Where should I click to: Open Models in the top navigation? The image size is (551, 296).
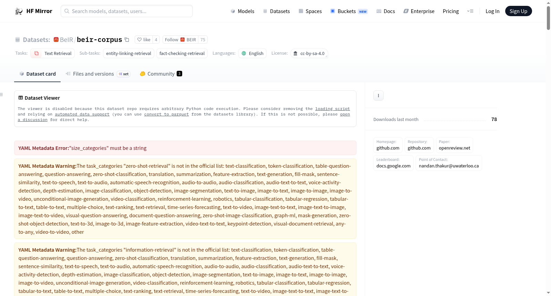tap(242, 11)
